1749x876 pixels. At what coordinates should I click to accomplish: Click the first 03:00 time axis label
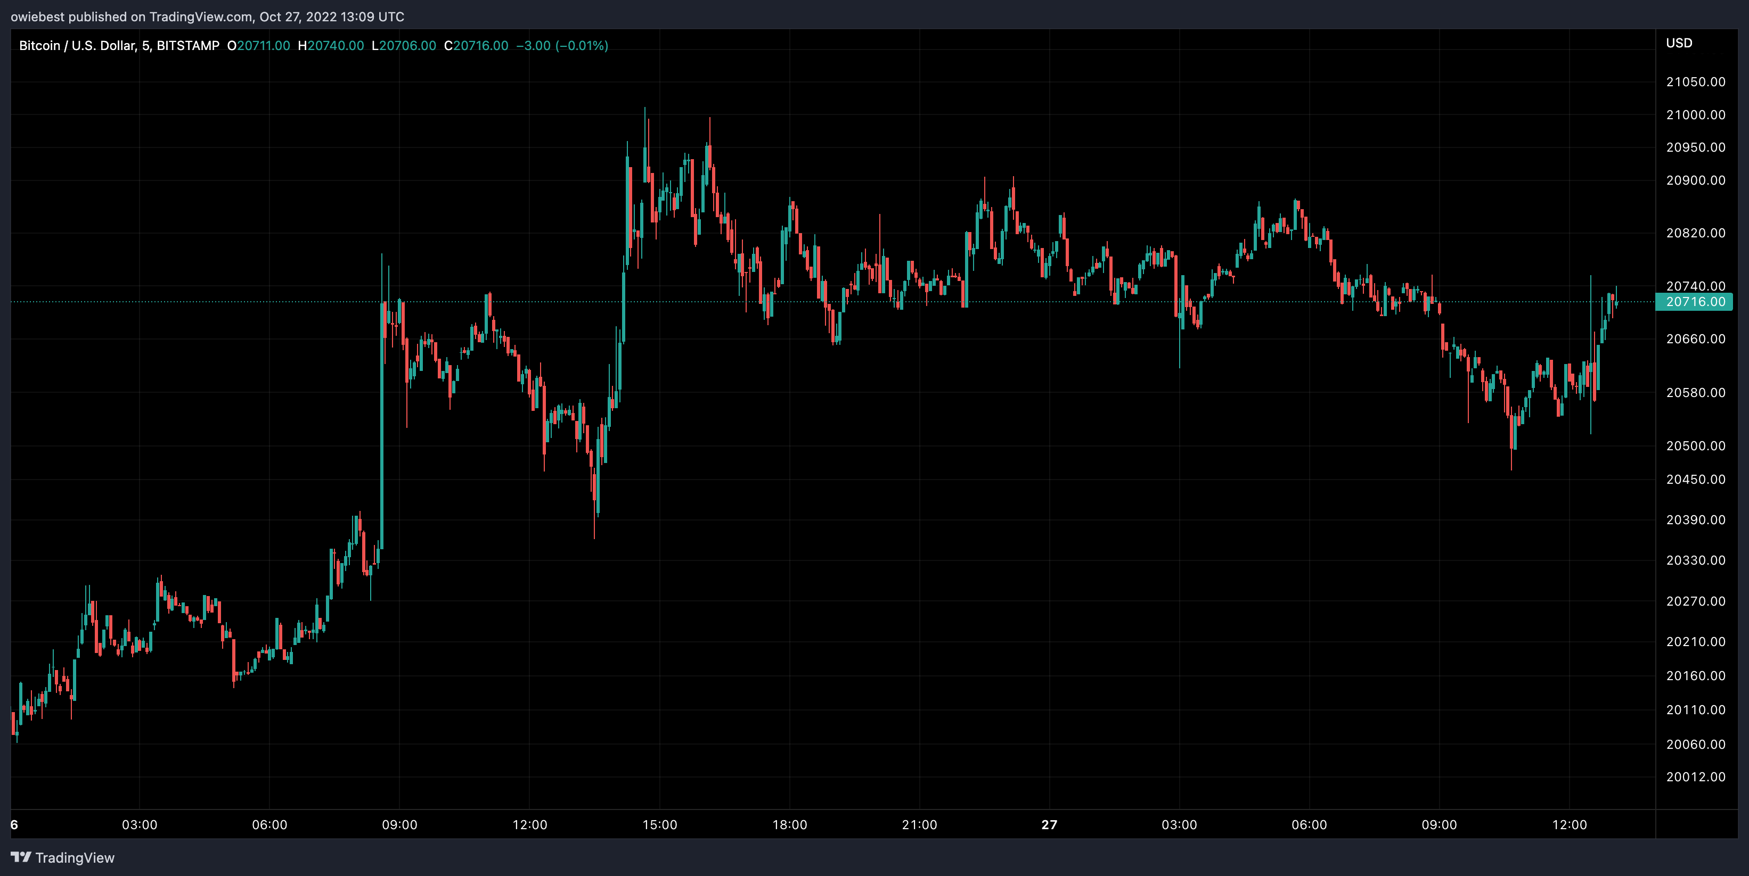pos(139,824)
